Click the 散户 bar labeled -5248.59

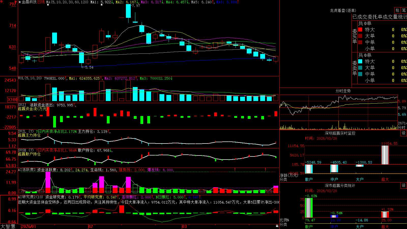(x=309, y=169)
